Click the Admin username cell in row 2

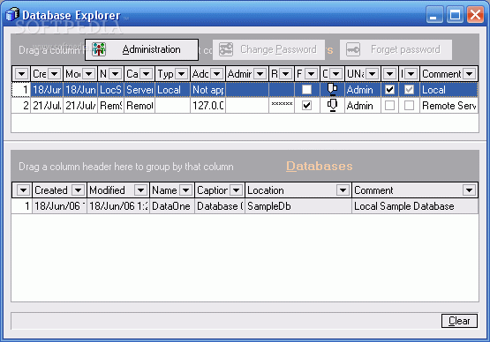[x=363, y=106]
